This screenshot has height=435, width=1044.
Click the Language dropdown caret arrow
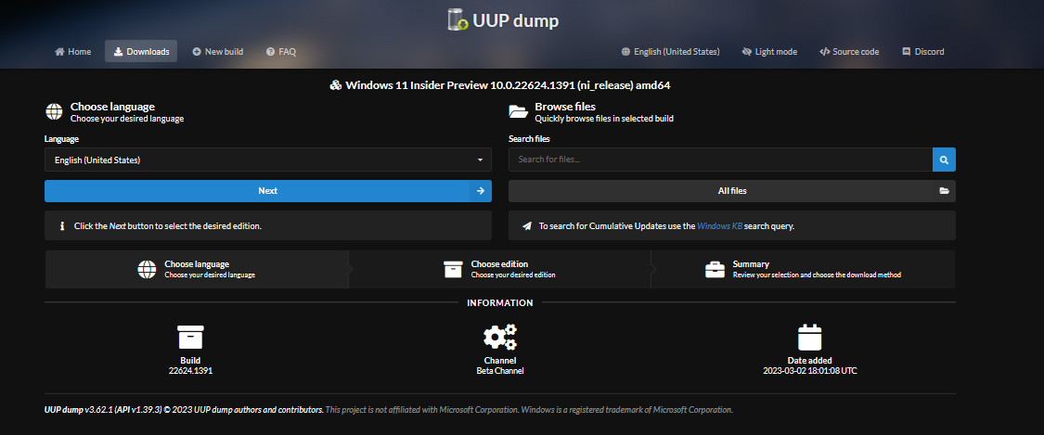coord(480,160)
